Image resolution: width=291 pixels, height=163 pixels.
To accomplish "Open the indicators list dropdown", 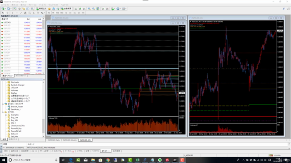I will coord(113,9).
